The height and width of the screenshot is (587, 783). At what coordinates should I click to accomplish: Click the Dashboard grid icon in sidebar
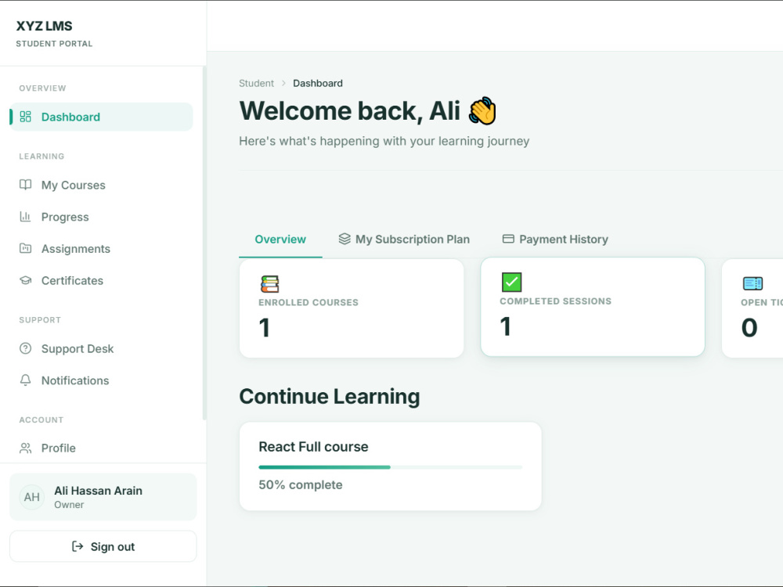[x=26, y=117]
